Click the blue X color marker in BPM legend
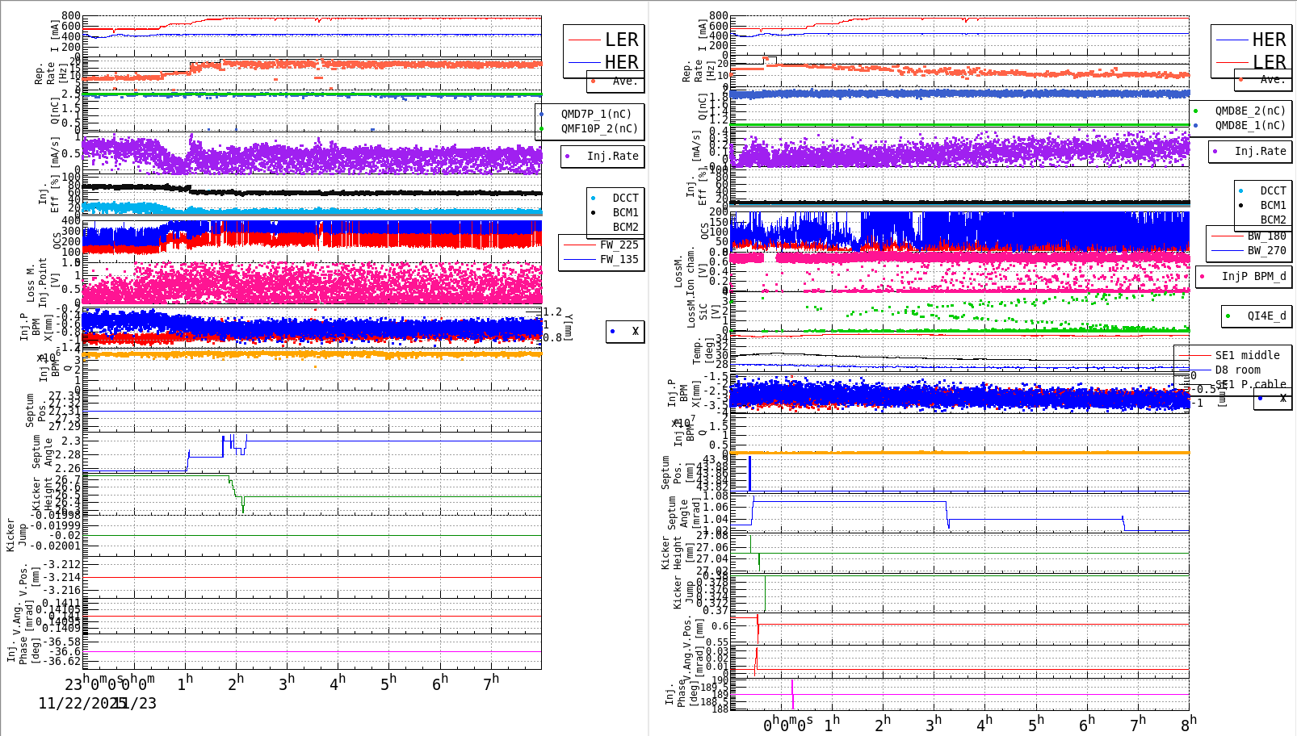This screenshot has width=1297, height=736. [613, 332]
